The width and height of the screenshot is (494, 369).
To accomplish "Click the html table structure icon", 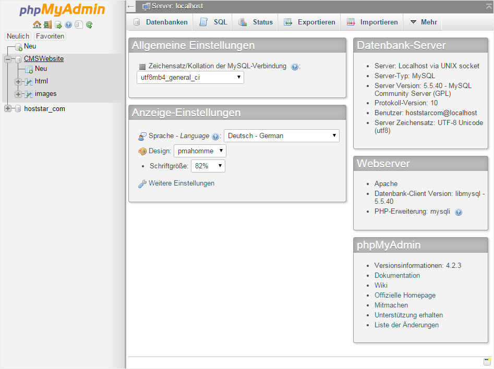I will click(x=28, y=81).
